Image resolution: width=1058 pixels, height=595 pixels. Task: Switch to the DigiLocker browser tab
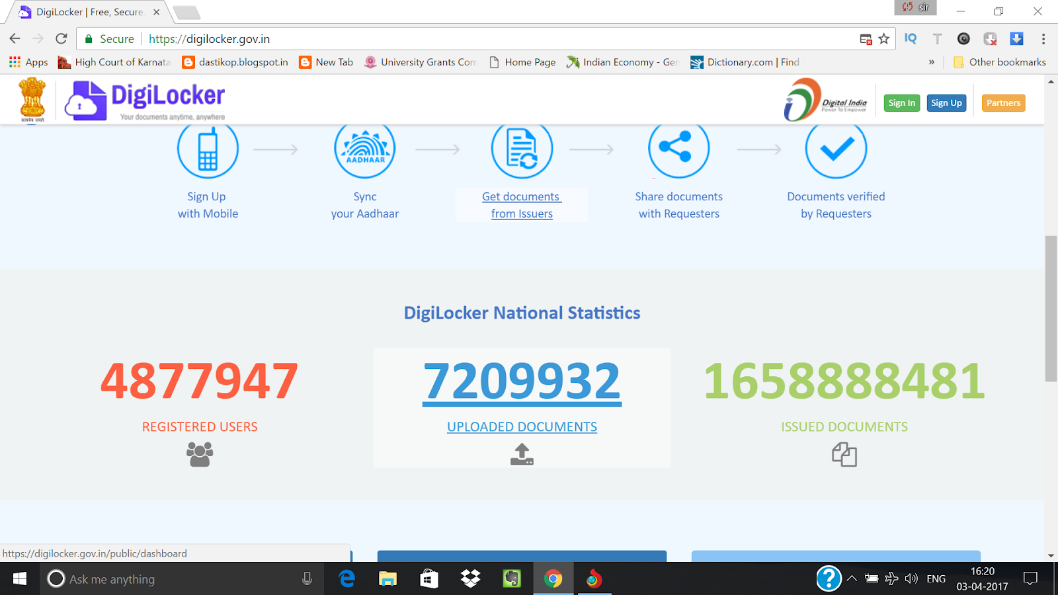point(88,12)
